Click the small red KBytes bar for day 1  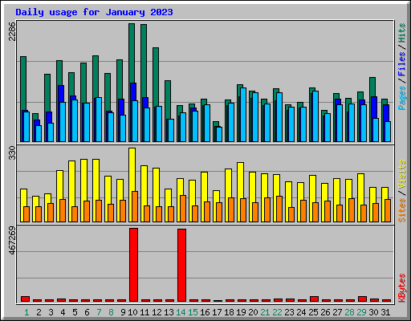pyautogui.click(x=25, y=299)
